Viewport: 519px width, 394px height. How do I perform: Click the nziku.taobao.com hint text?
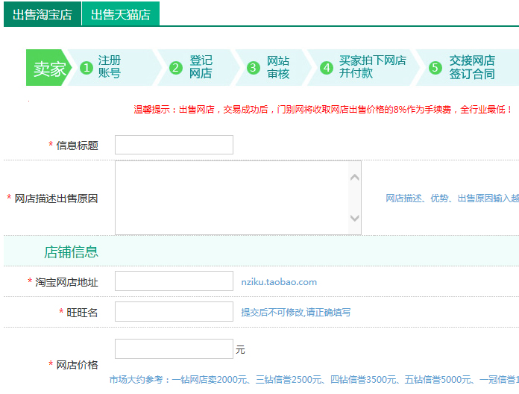(x=279, y=282)
